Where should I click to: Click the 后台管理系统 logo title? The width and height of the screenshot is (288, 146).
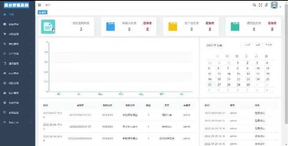click(x=16, y=5)
